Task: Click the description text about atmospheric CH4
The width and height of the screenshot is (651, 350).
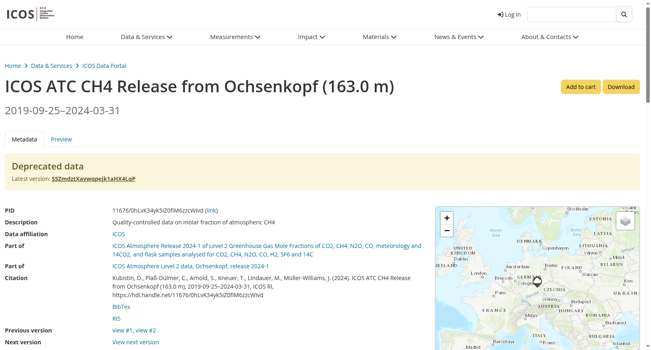Action: click(194, 222)
